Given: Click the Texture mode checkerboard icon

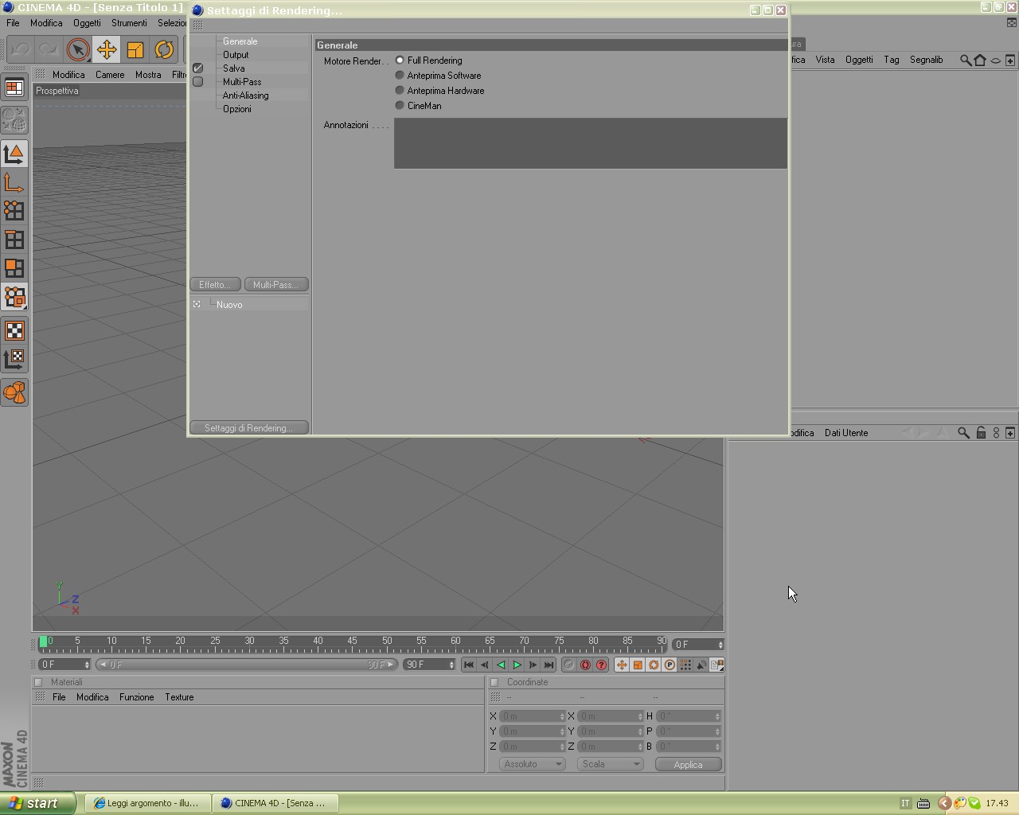Looking at the screenshot, I should pyautogui.click(x=14, y=330).
